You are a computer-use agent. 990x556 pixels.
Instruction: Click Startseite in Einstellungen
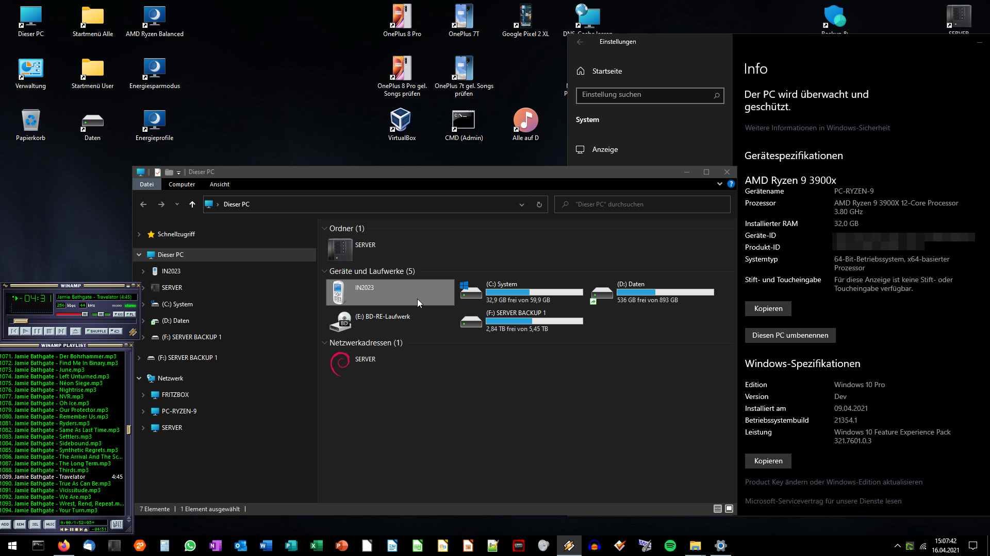tap(607, 71)
